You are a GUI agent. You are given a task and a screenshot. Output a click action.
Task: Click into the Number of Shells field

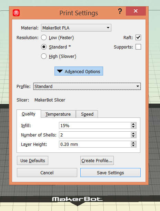coord(95,135)
